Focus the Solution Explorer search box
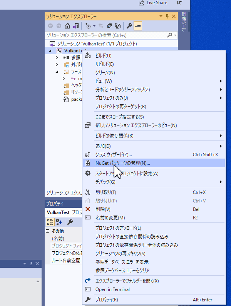Viewport: 231px width, 306px height. [105, 35]
